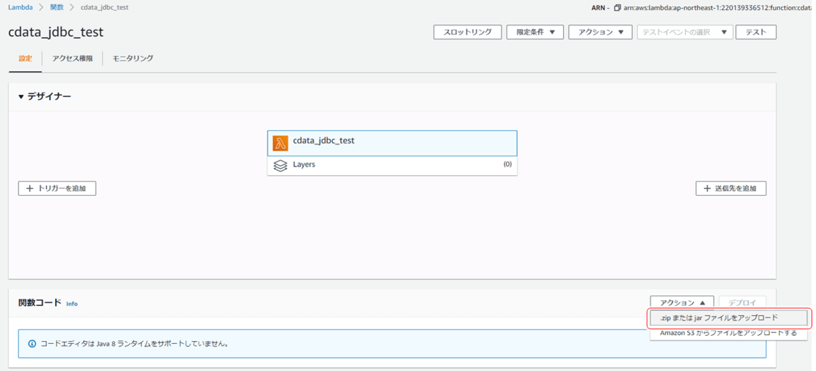Click the スロットリング button
816x371 pixels.
[468, 32]
